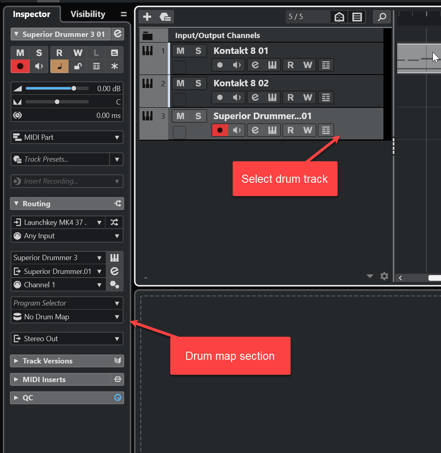Open Channel 1 MIDI channel dropdown
This screenshot has height=453, width=441.
[58, 285]
